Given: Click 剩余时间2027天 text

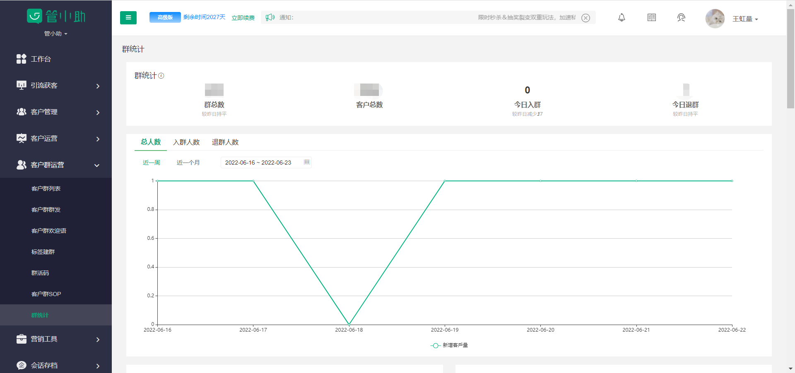Looking at the screenshot, I should pos(205,17).
